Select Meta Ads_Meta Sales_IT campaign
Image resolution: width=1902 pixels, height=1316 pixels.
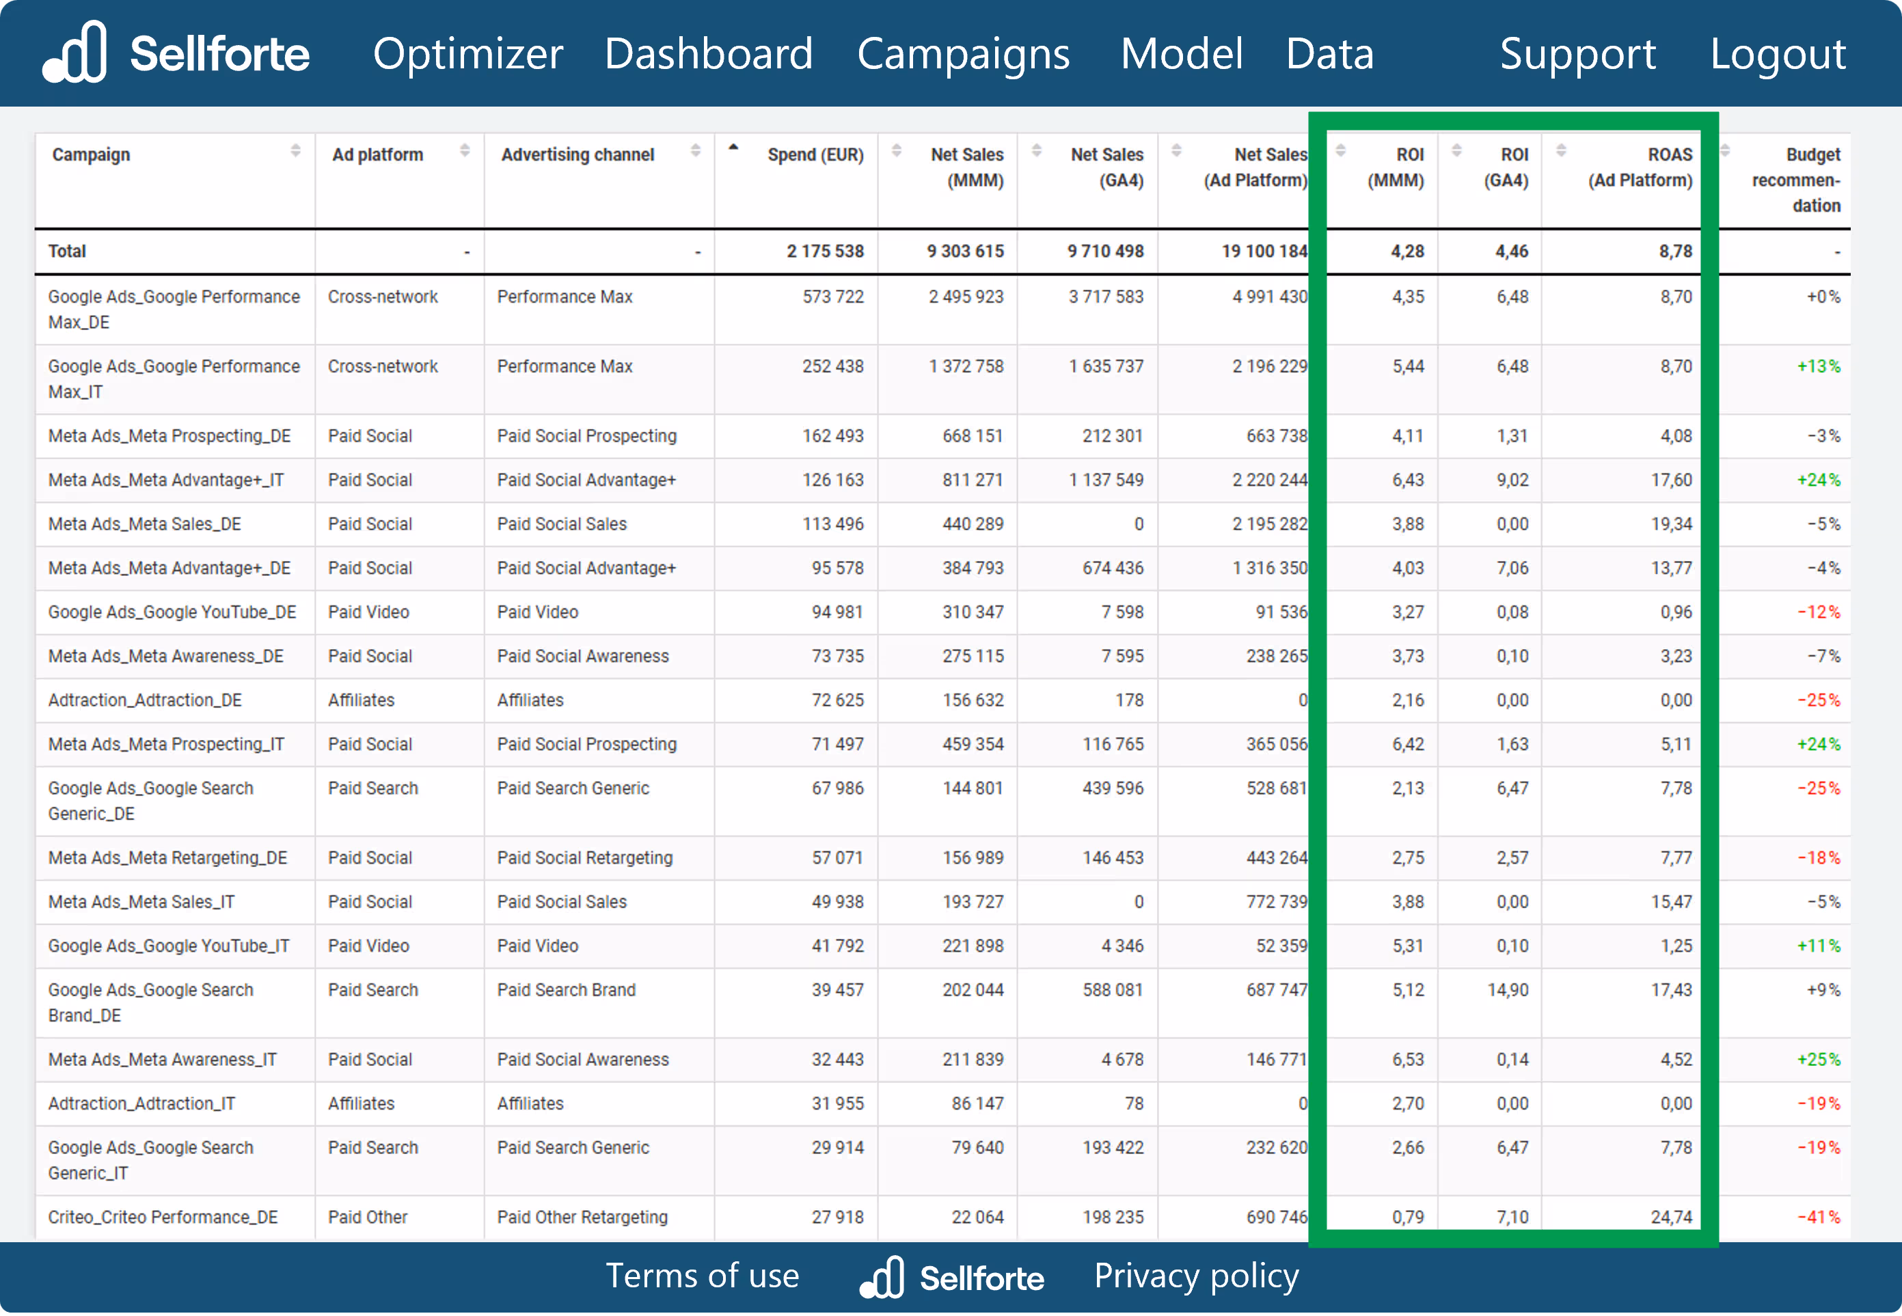pos(141,903)
